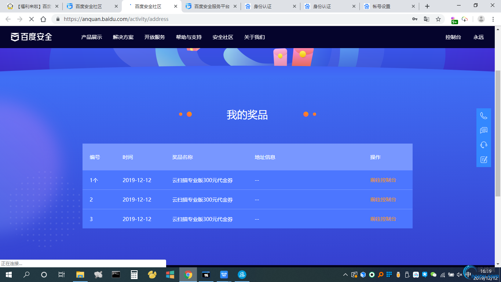Click the translate page icon
The height and width of the screenshot is (282, 501).
pyautogui.click(x=427, y=19)
